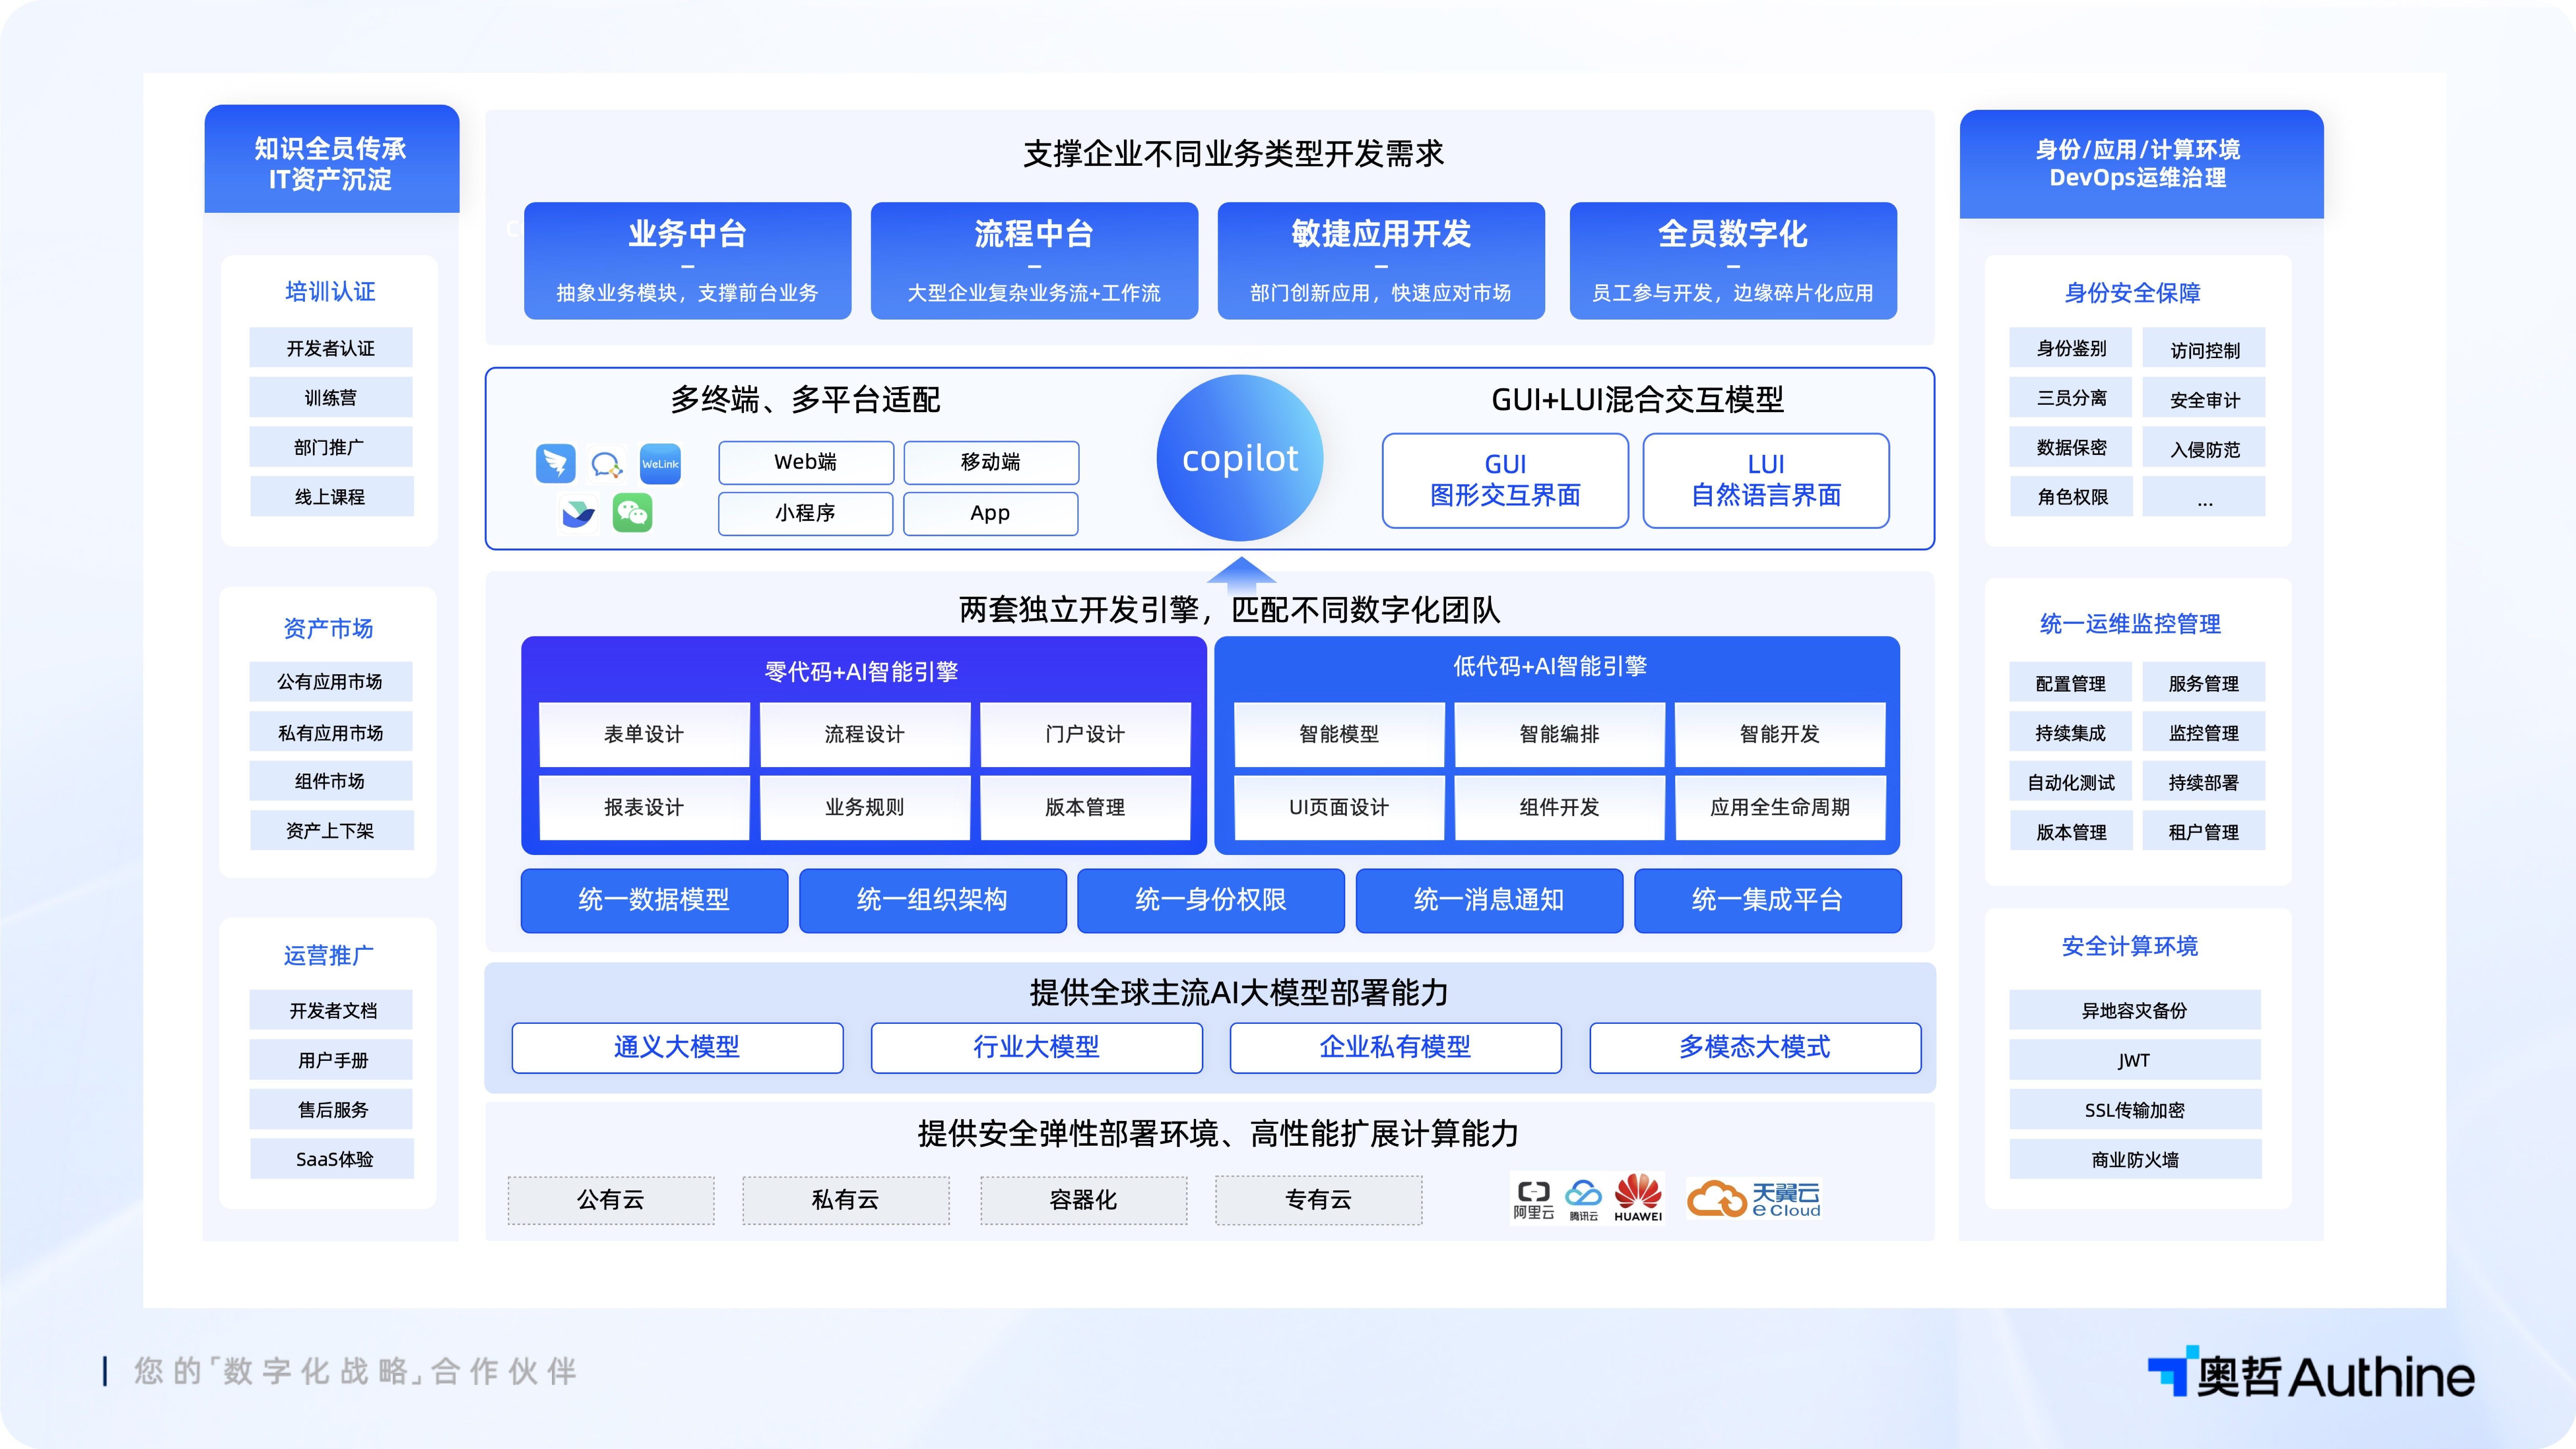Image resolution: width=2576 pixels, height=1449 pixels.
Task: Click the 通义大模型 button
Action: 677,1047
